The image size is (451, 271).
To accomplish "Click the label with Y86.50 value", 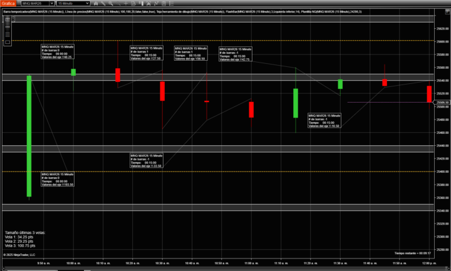I will 190,53.
